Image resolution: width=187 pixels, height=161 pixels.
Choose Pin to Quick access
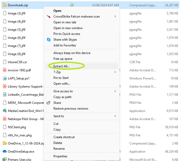click(67, 34)
